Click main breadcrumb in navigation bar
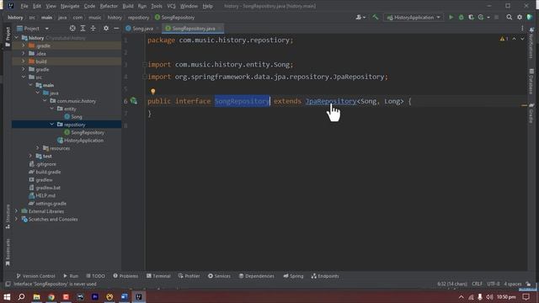539x303 pixels. 47,17
